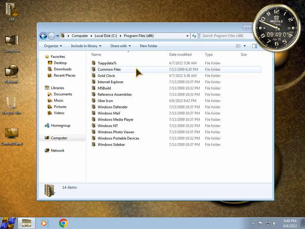Click Libraries in the navigation pane
Image resolution: width=305 pixels, height=229 pixels.
[57, 88]
